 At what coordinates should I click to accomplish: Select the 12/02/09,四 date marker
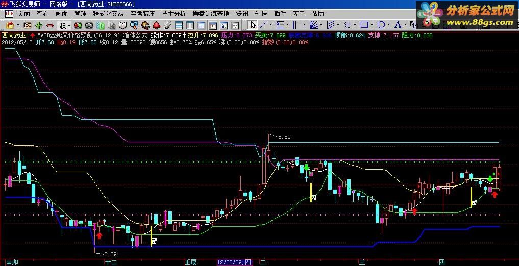tap(235, 262)
